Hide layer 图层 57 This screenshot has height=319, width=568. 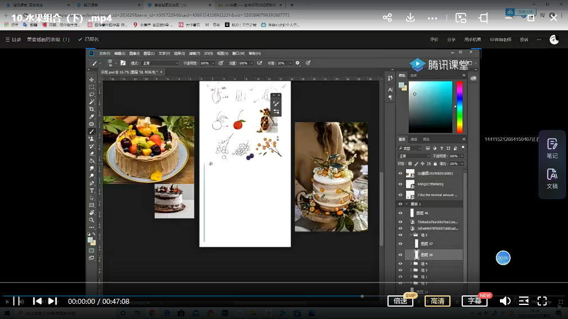[400, 244]
